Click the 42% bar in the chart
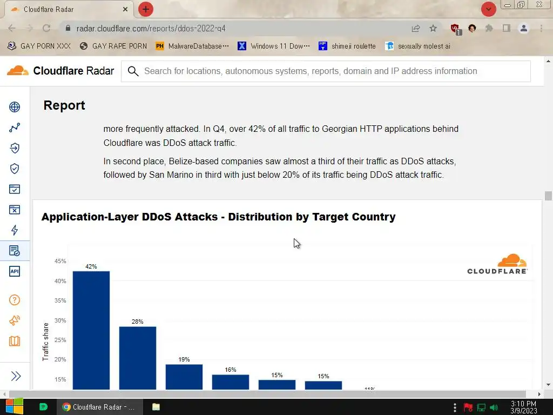The image size is (553, 415). 91,330
